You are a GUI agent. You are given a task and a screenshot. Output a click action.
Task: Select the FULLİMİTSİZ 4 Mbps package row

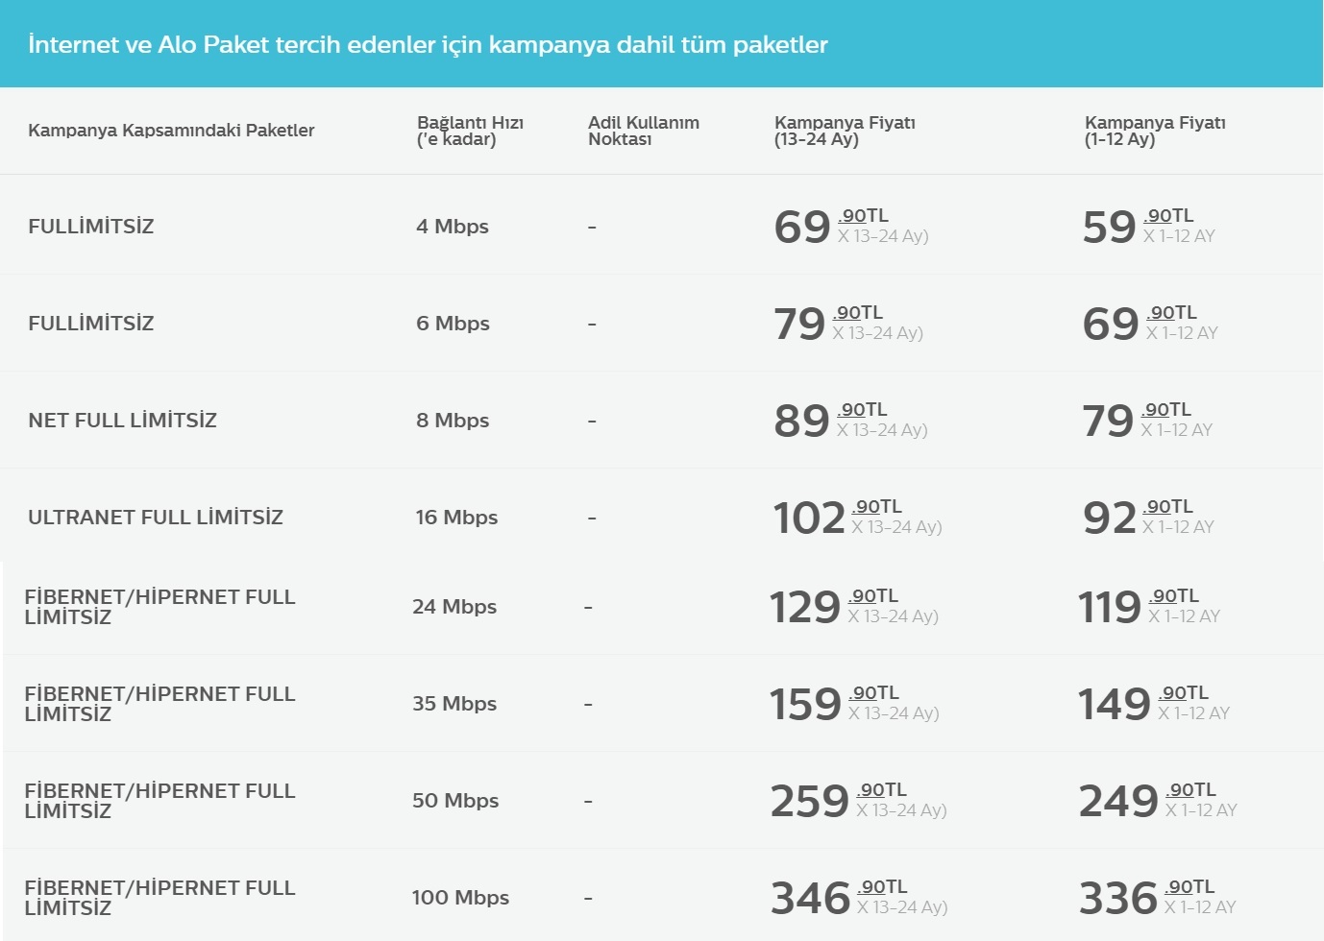click(662, 226)
